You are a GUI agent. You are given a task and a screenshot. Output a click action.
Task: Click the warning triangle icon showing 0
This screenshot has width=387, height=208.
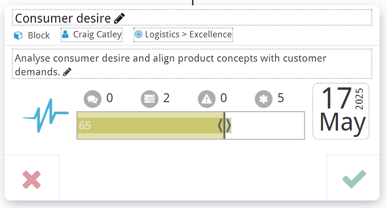[x=207, y=99]
